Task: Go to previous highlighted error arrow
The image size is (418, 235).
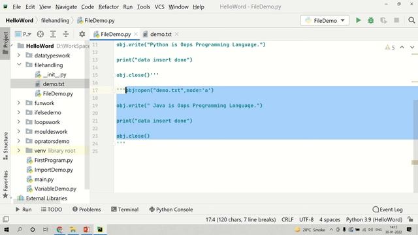Action: tap(402, 48)
